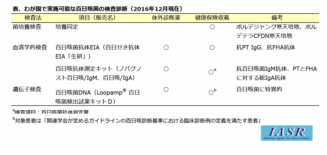
Task: Click the 抗PT IgG、抗FHA抗体 remark
Action: (x=266, y=48)
